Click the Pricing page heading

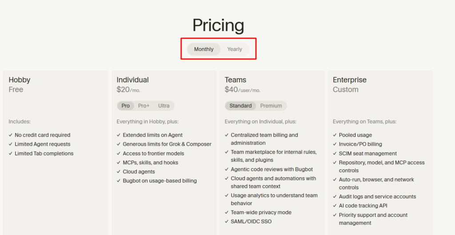(218, 25)
